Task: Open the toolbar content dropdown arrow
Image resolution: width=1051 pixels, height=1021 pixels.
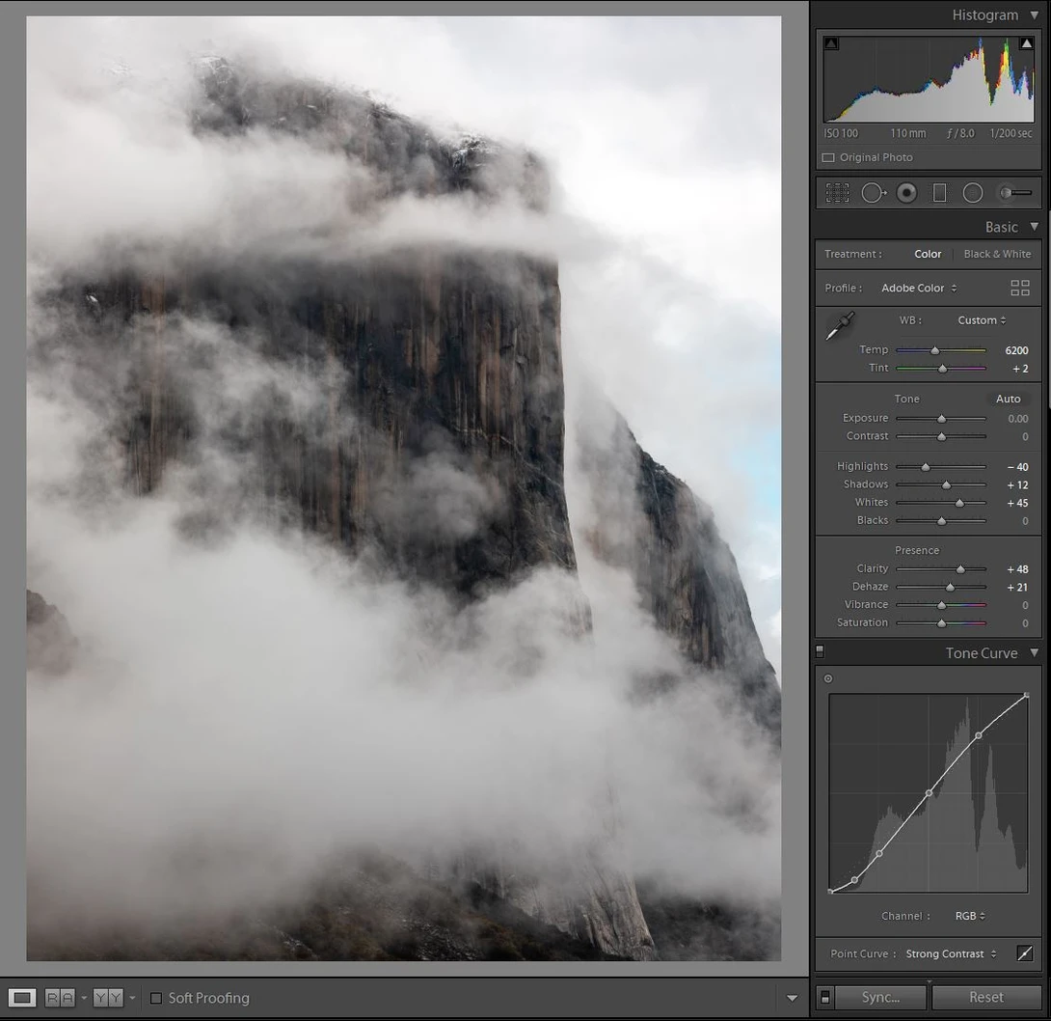Action: [x=792, y=998]
